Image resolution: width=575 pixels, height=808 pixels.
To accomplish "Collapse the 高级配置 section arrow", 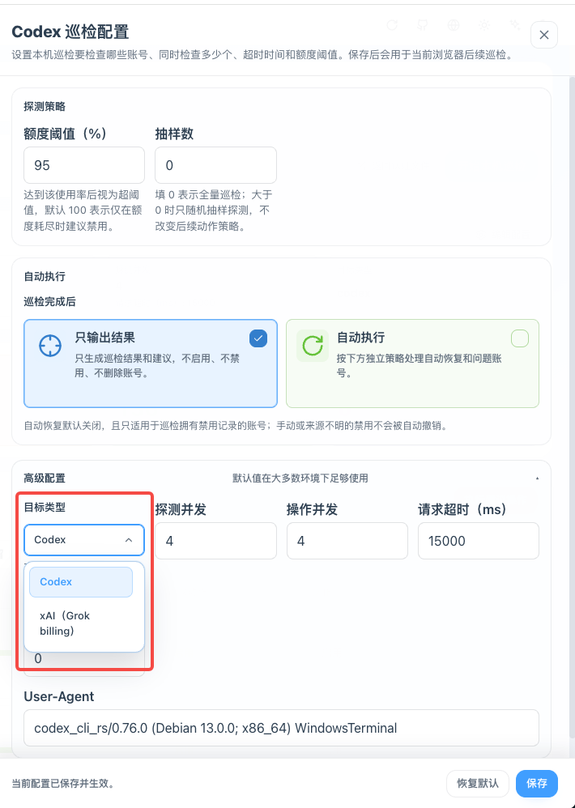I will coord(537,478).
